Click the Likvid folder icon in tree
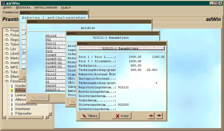The image size is (224, 131). (x=7, y=53)
